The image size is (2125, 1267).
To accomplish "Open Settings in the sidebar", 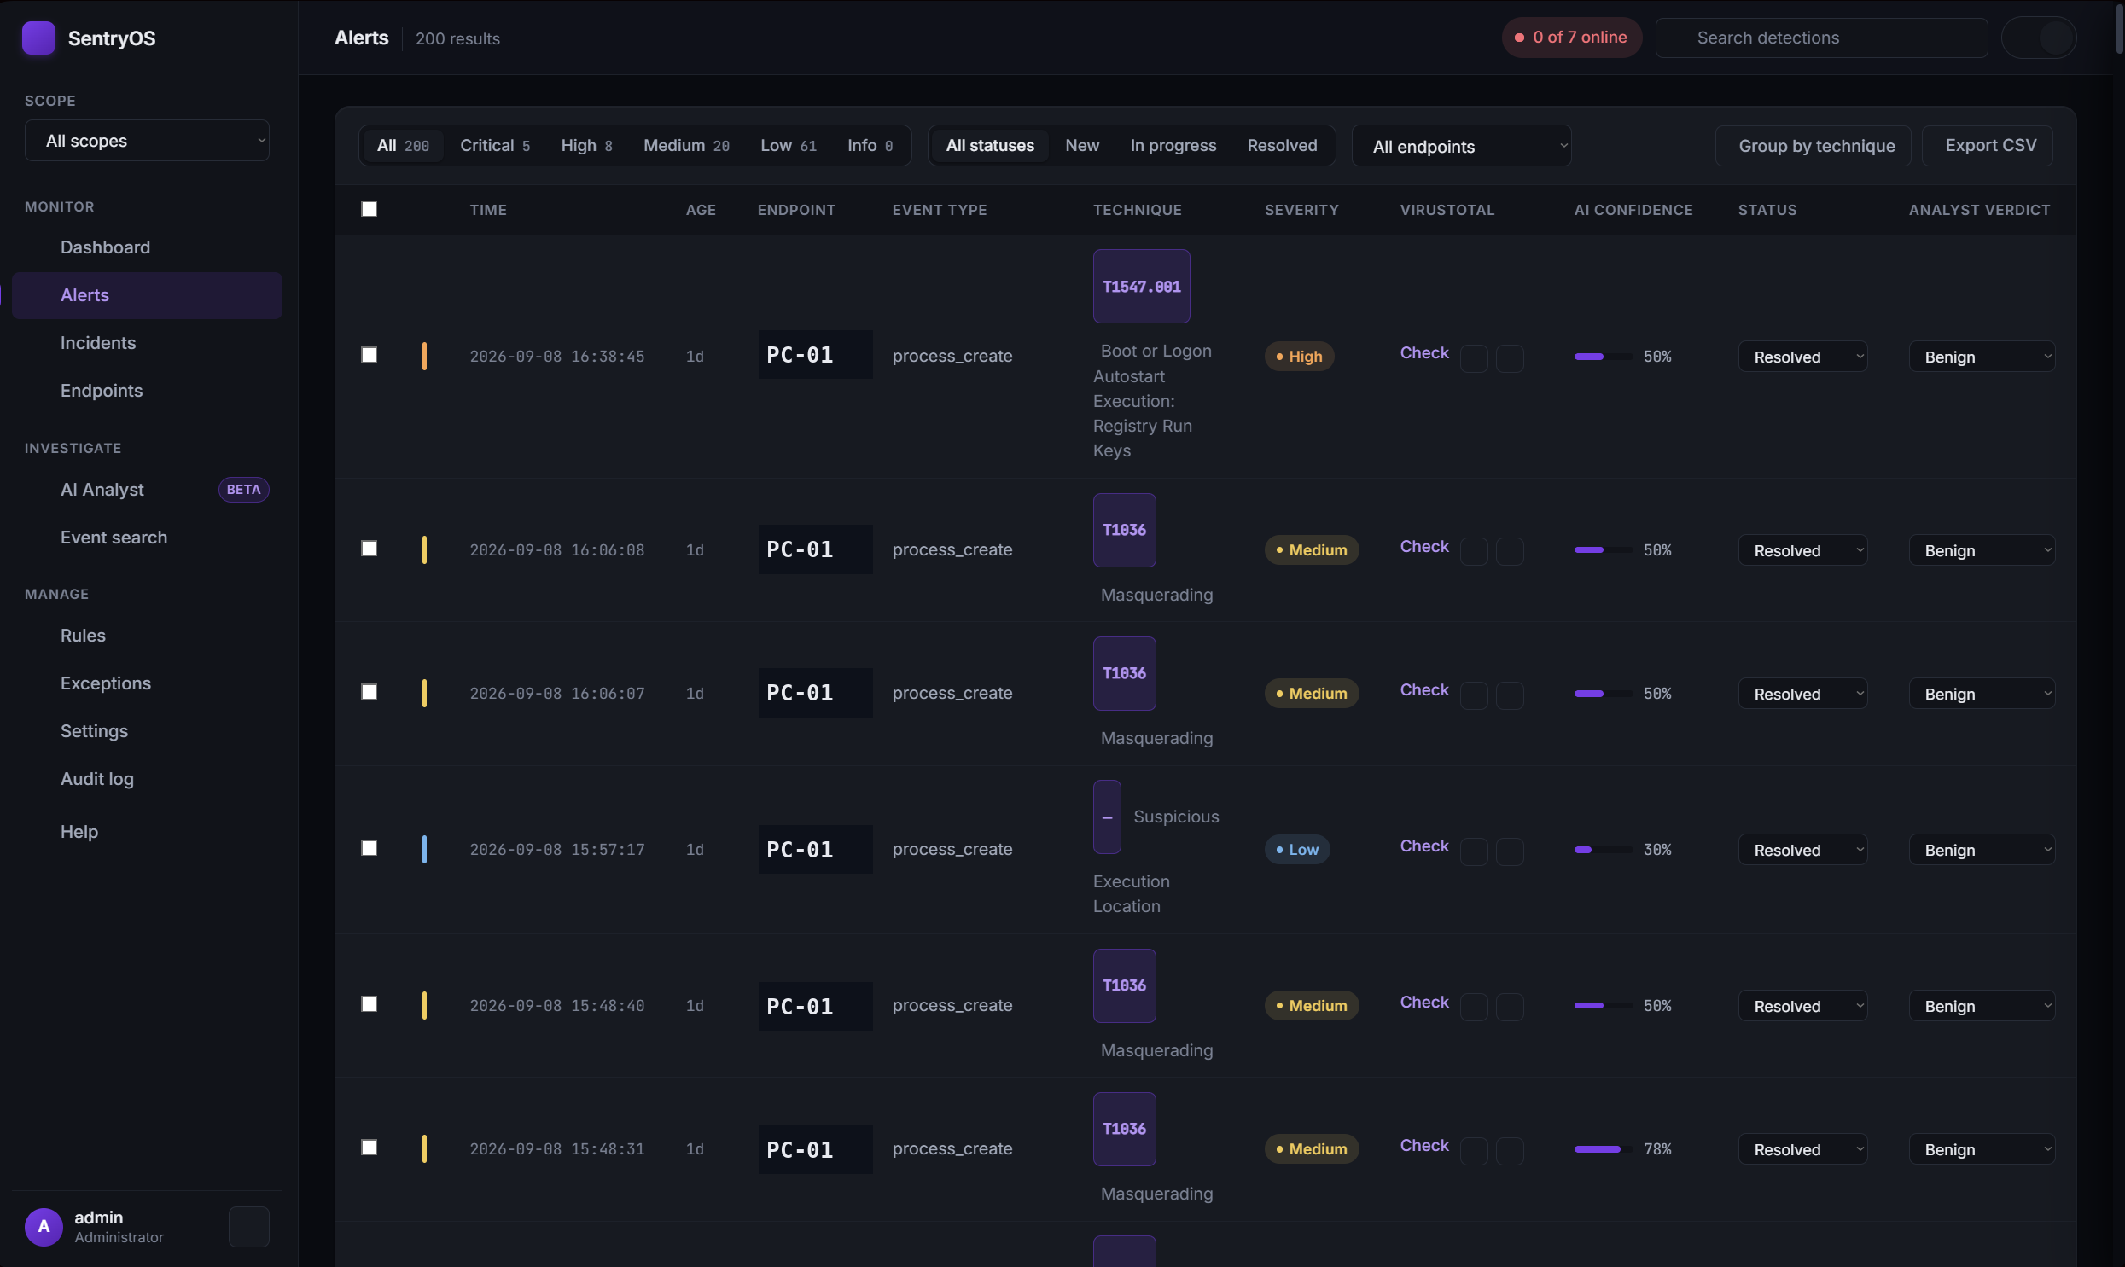I will [147, 732].
